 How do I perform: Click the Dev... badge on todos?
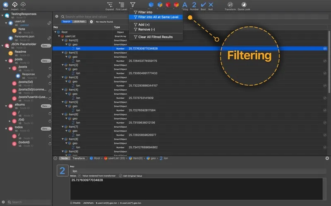pos(46,129)
